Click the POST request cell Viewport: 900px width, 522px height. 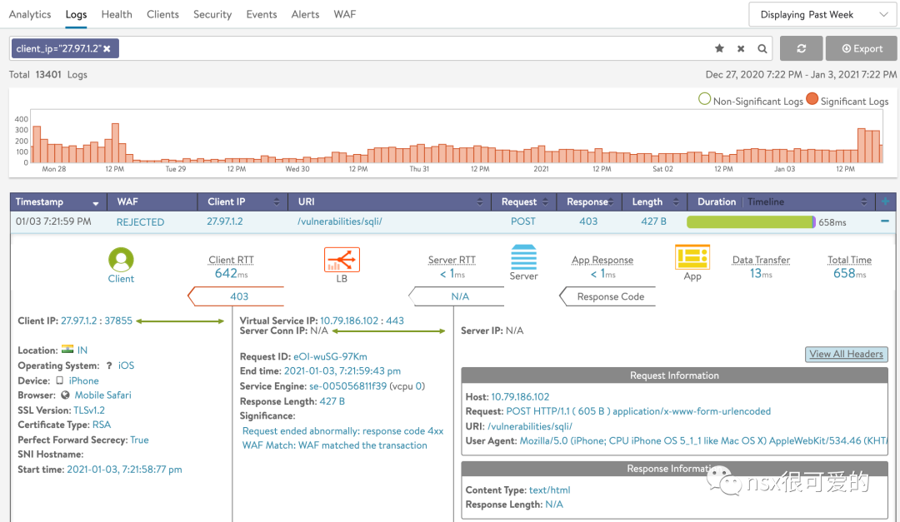point(522,221)
